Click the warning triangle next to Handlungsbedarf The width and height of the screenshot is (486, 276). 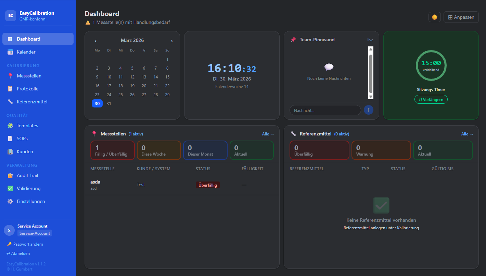[x=88, y=23]
